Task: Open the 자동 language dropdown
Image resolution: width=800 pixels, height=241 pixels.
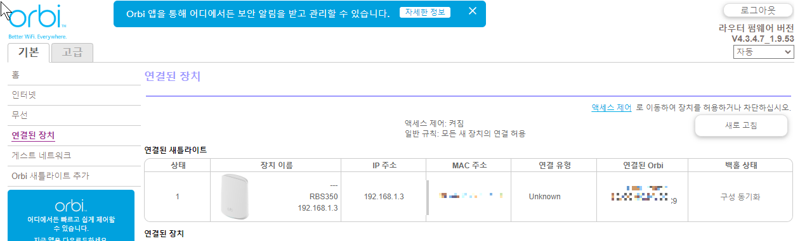Action: click(763, 53)
